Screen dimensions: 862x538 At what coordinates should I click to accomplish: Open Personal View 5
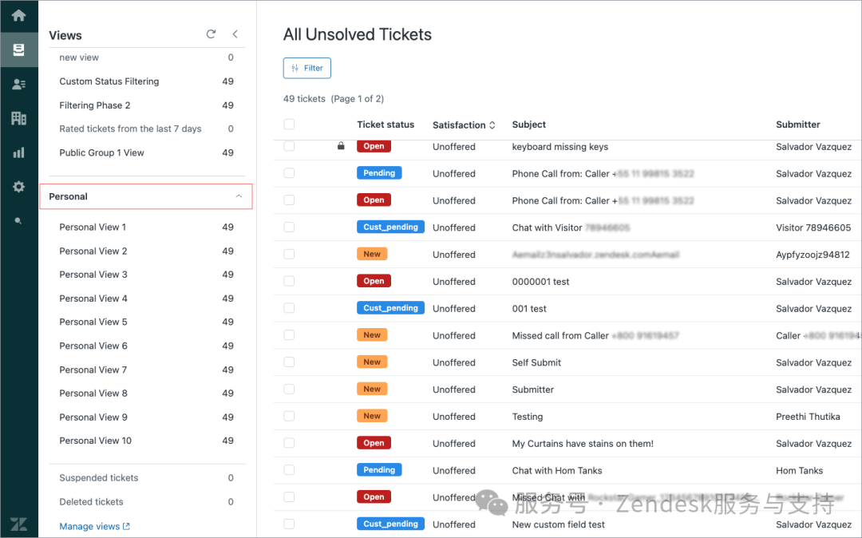93,322
